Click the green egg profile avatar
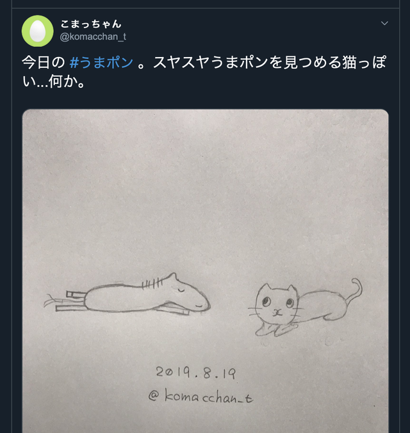This screenshot has height=433, width=410. (x=38, y=31)
